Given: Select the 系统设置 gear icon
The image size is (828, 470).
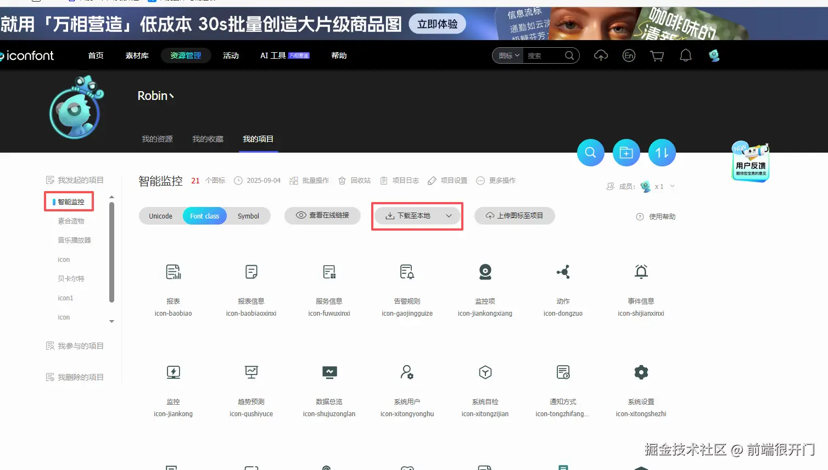Looking at the screenshot, I should pos(641,372).
